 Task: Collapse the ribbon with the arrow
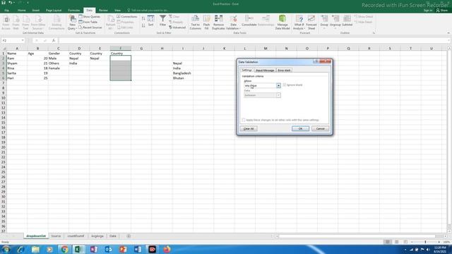click(448, 33)
